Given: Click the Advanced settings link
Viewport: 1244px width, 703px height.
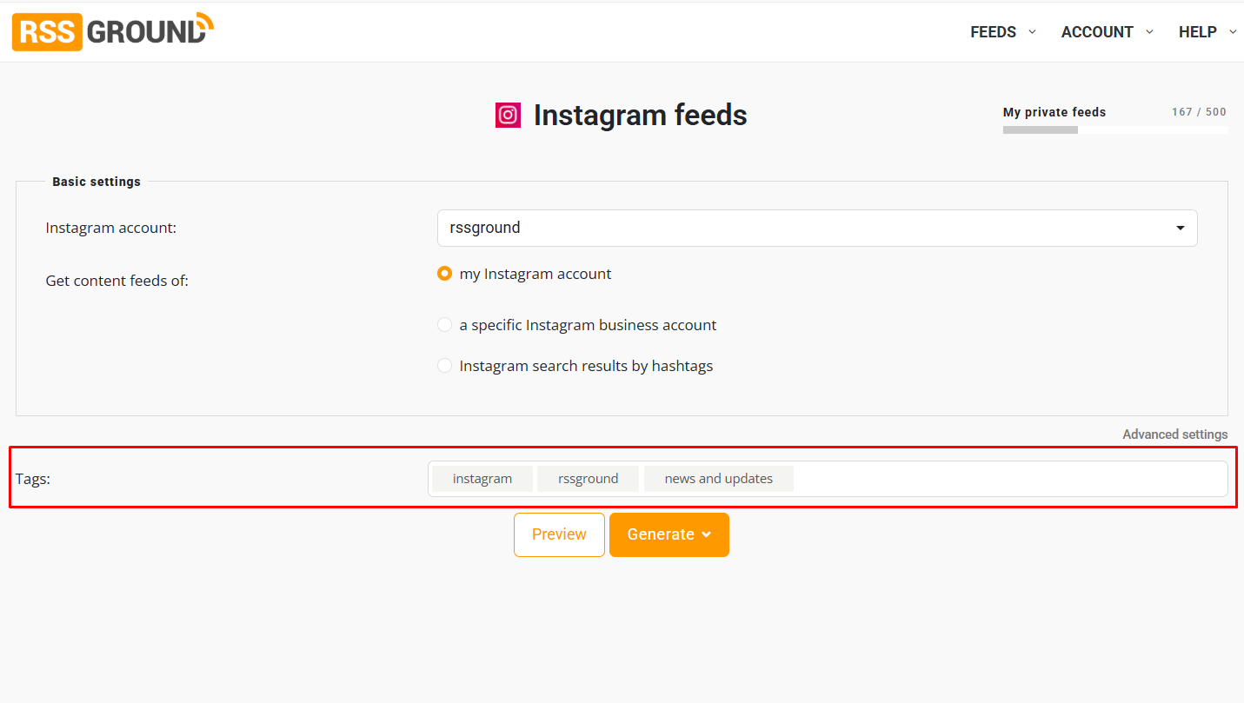Looking at the screenshot, I should click(x=1174, y=434).
